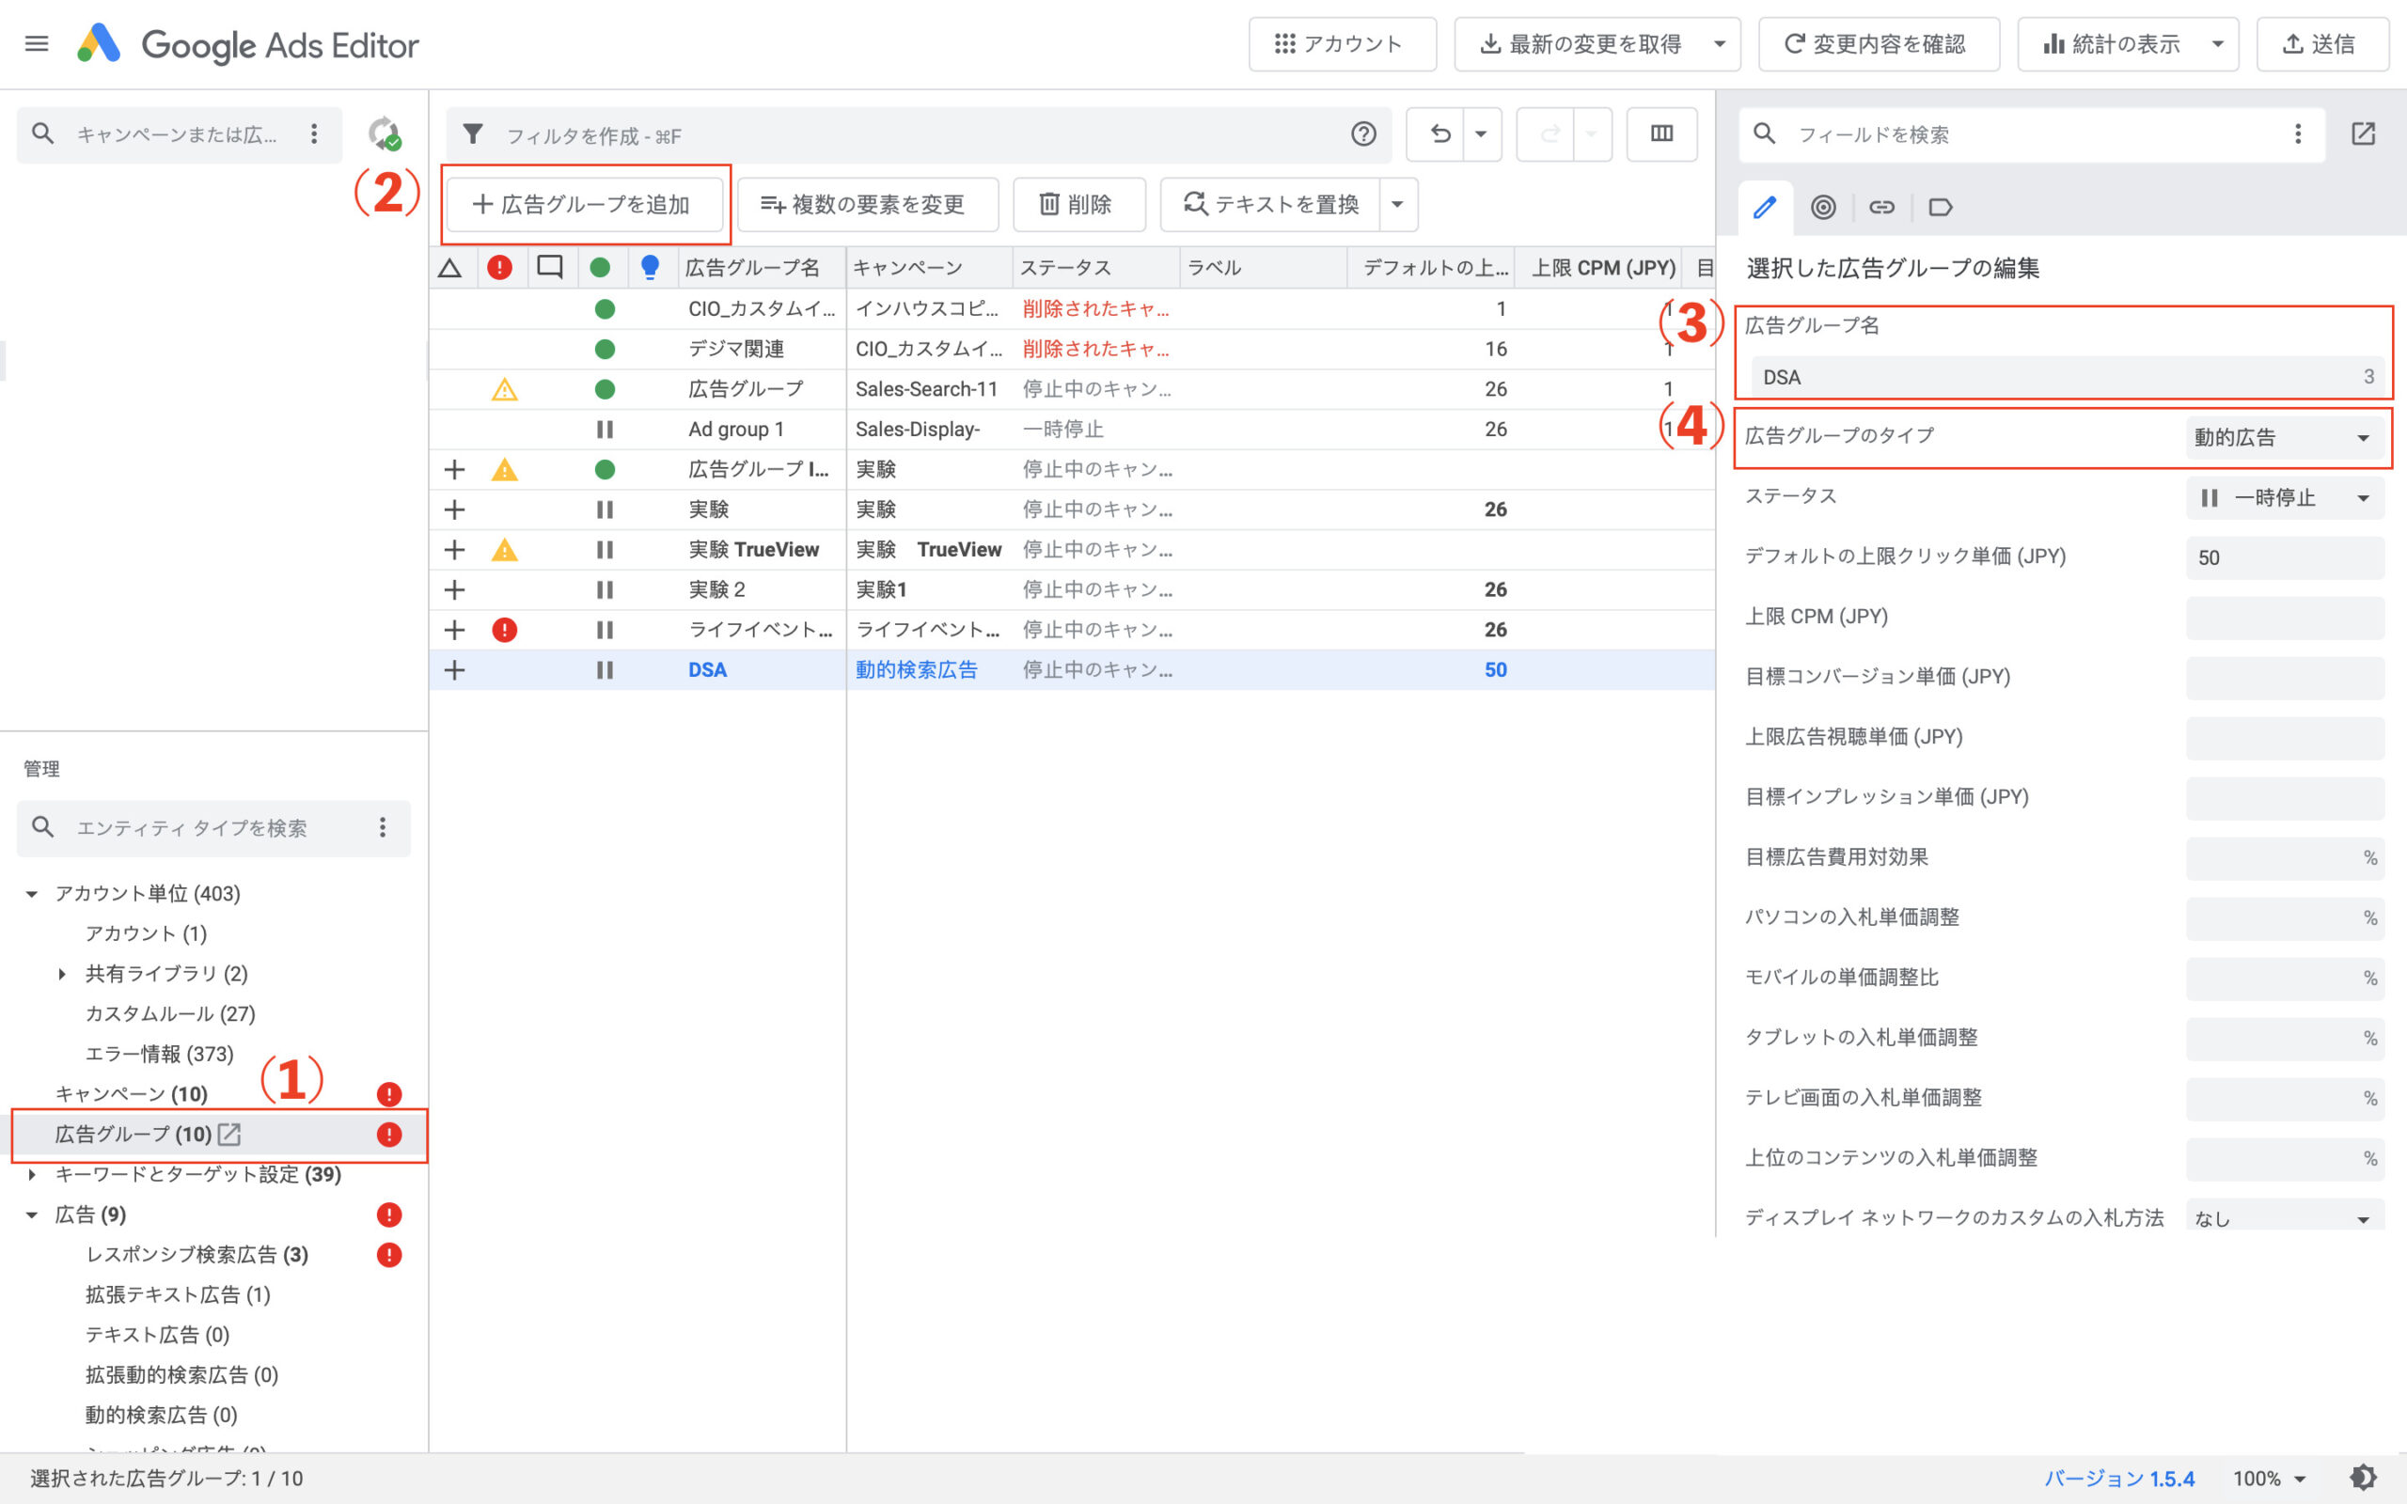Click the filter help question mark icon
The width and height of the screenshot is (2407, 1504).
click(1363, 133)
